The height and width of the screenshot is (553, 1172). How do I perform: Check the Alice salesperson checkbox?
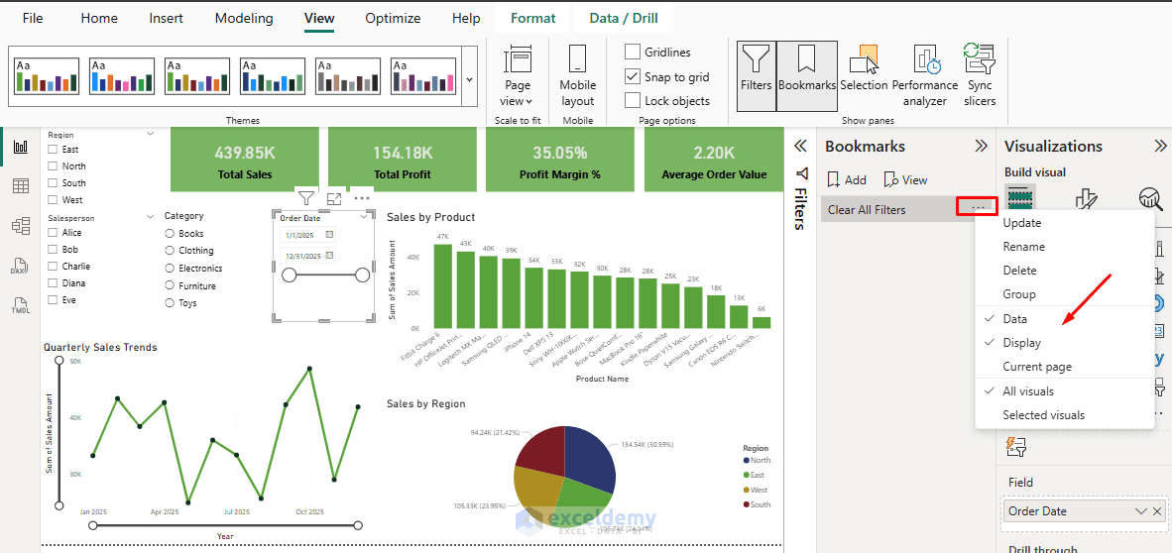[x=53, y=233]
